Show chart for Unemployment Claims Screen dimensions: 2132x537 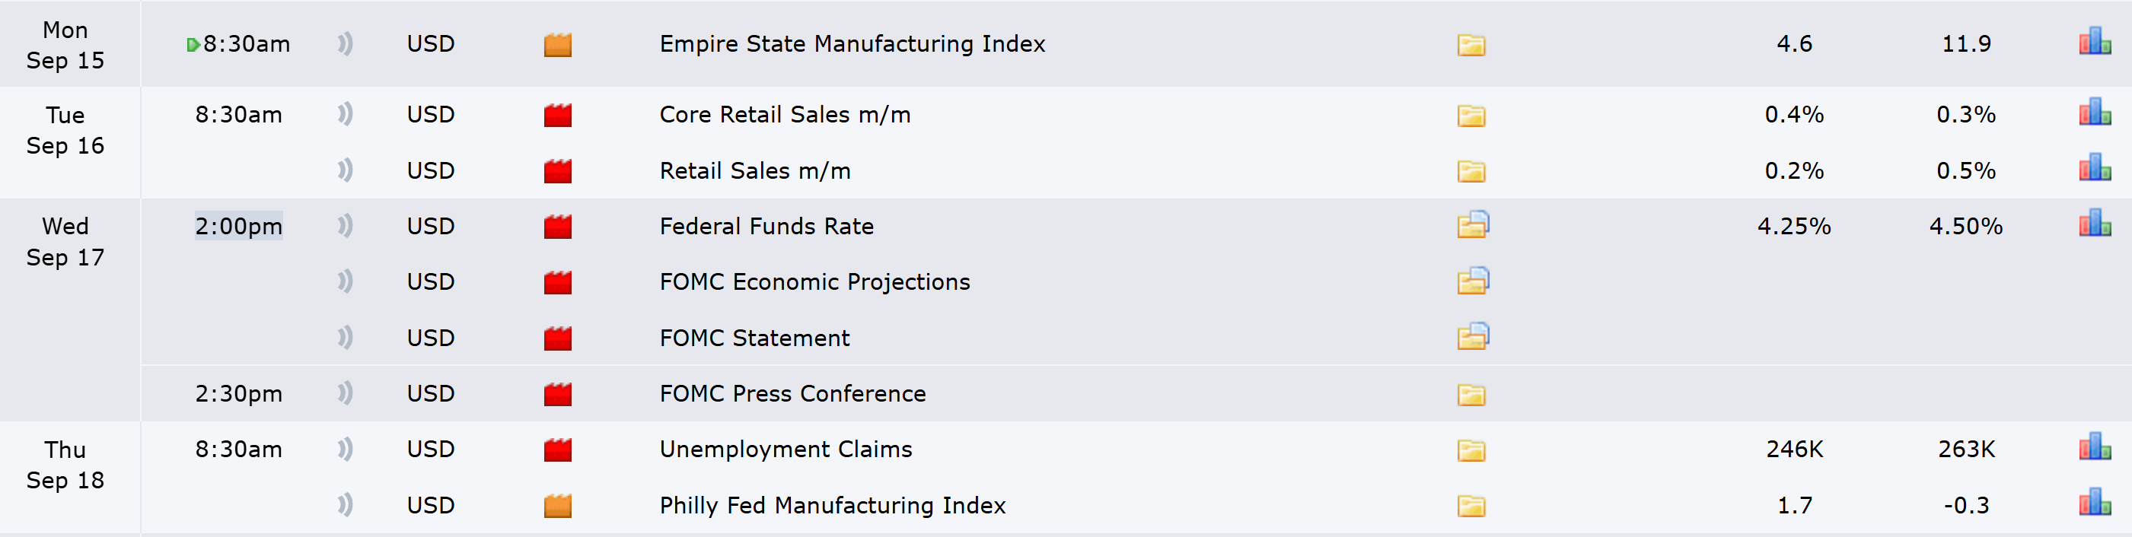2094,449
